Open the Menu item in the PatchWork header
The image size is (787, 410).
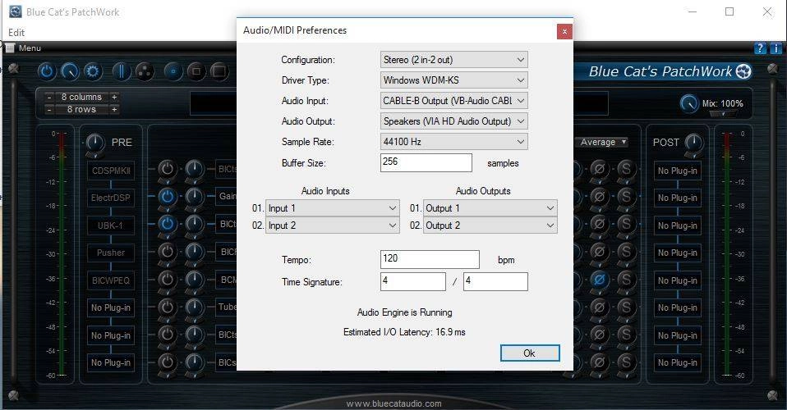[30, 48]
